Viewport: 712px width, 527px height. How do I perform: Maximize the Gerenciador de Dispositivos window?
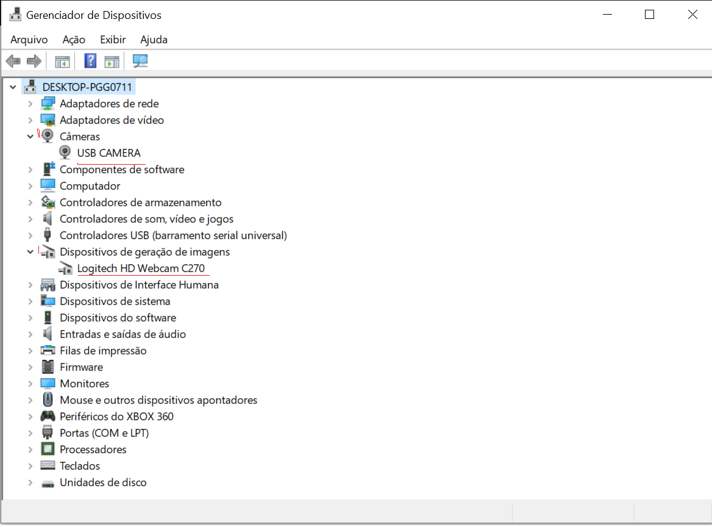(649, 15)
